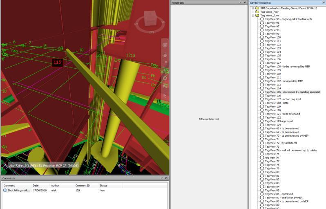Select 'Tag View 88 - to be reviewed by MEP'
Screen dimensions: 326x209
pyautogui.click(x=286, y=201)
